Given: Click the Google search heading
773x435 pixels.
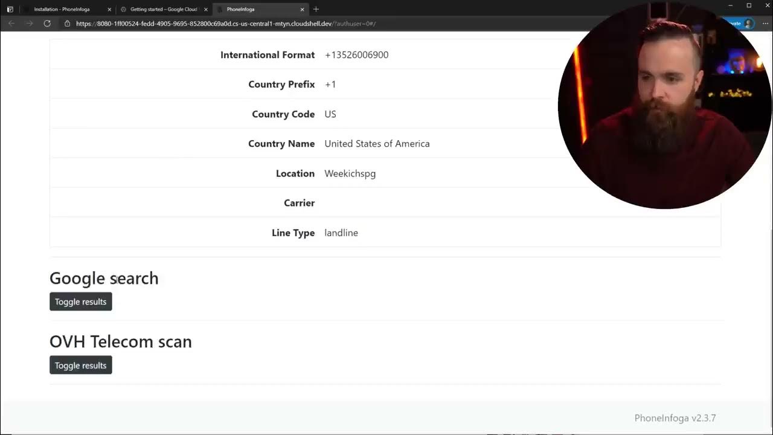Looking at the screenshot, I should (x=104, y=278).
